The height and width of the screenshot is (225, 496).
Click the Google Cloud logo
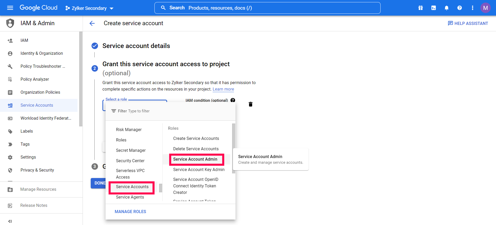38,8
